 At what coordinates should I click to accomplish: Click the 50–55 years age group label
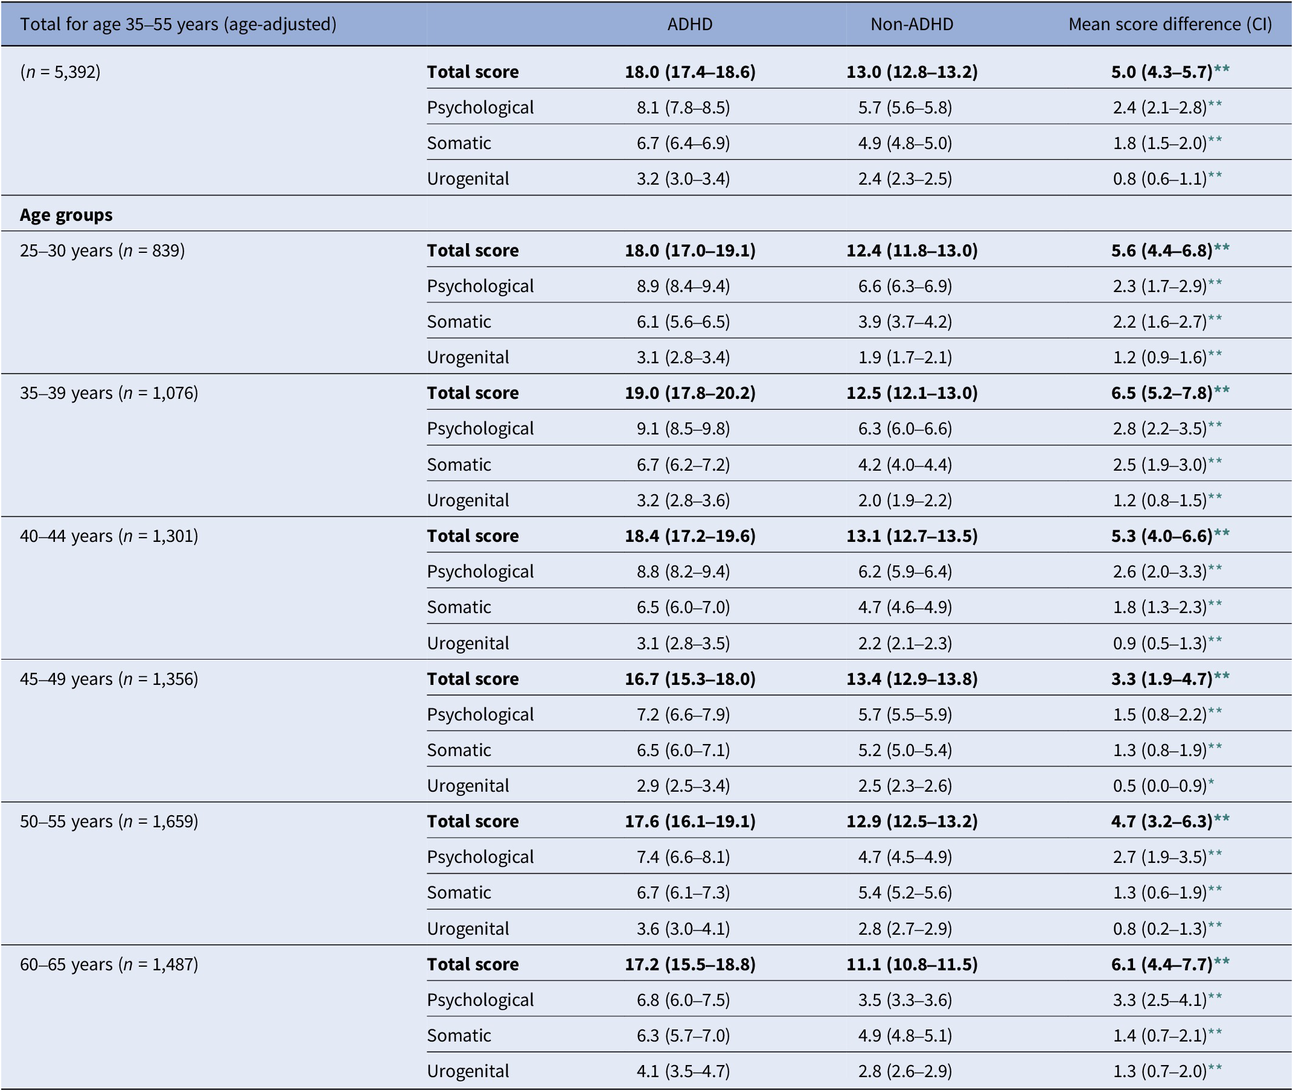109,821
